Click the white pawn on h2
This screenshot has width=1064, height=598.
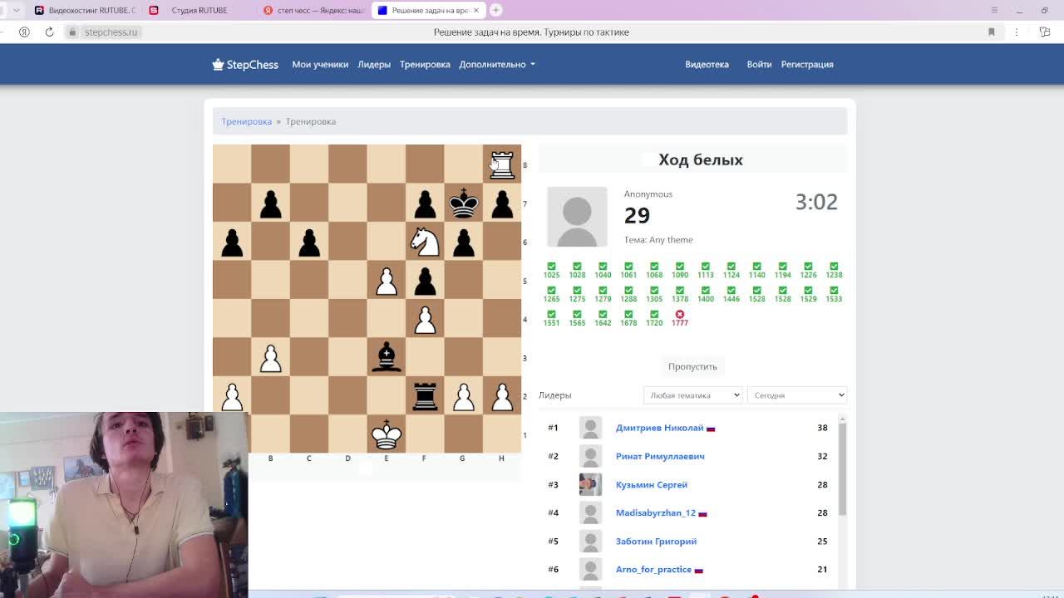[x=501, y=395]
